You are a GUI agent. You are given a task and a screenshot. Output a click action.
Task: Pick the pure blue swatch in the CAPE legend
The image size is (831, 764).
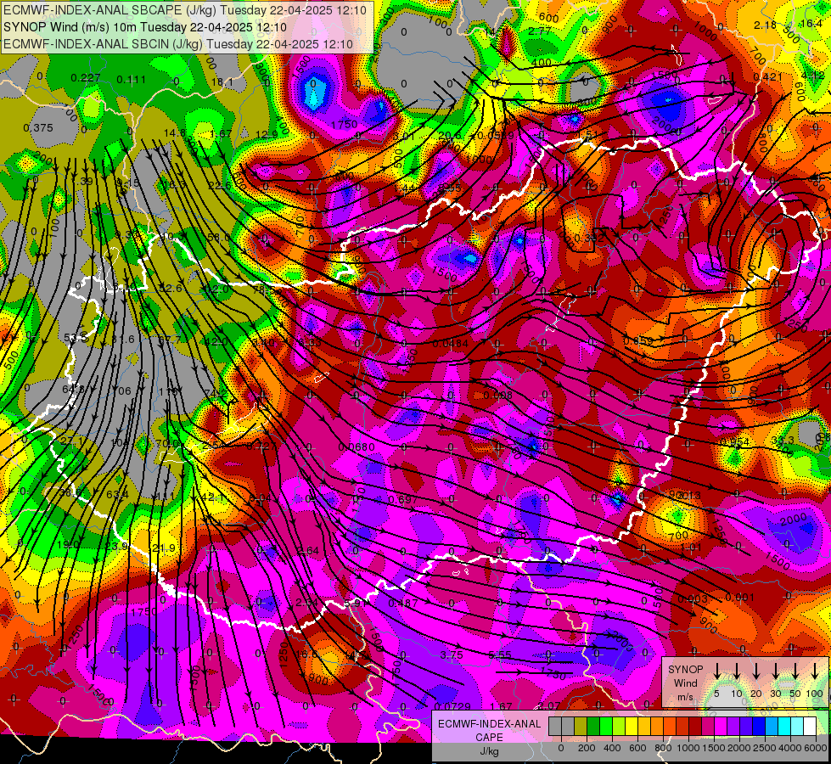pyautogui.click(x=759, y=727)
